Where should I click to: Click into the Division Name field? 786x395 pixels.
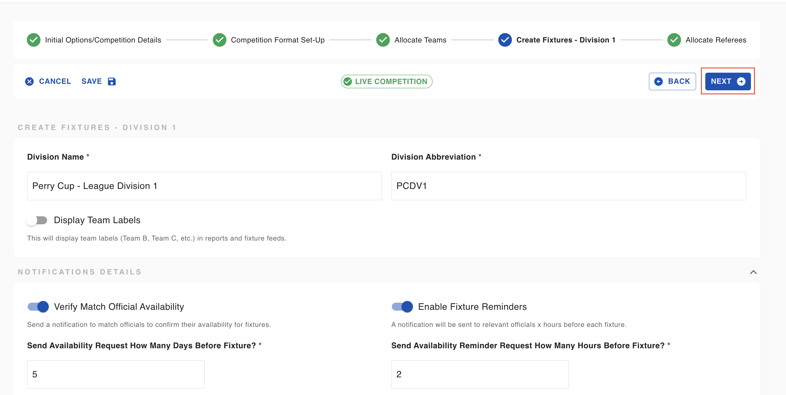[x=204, y=186]
